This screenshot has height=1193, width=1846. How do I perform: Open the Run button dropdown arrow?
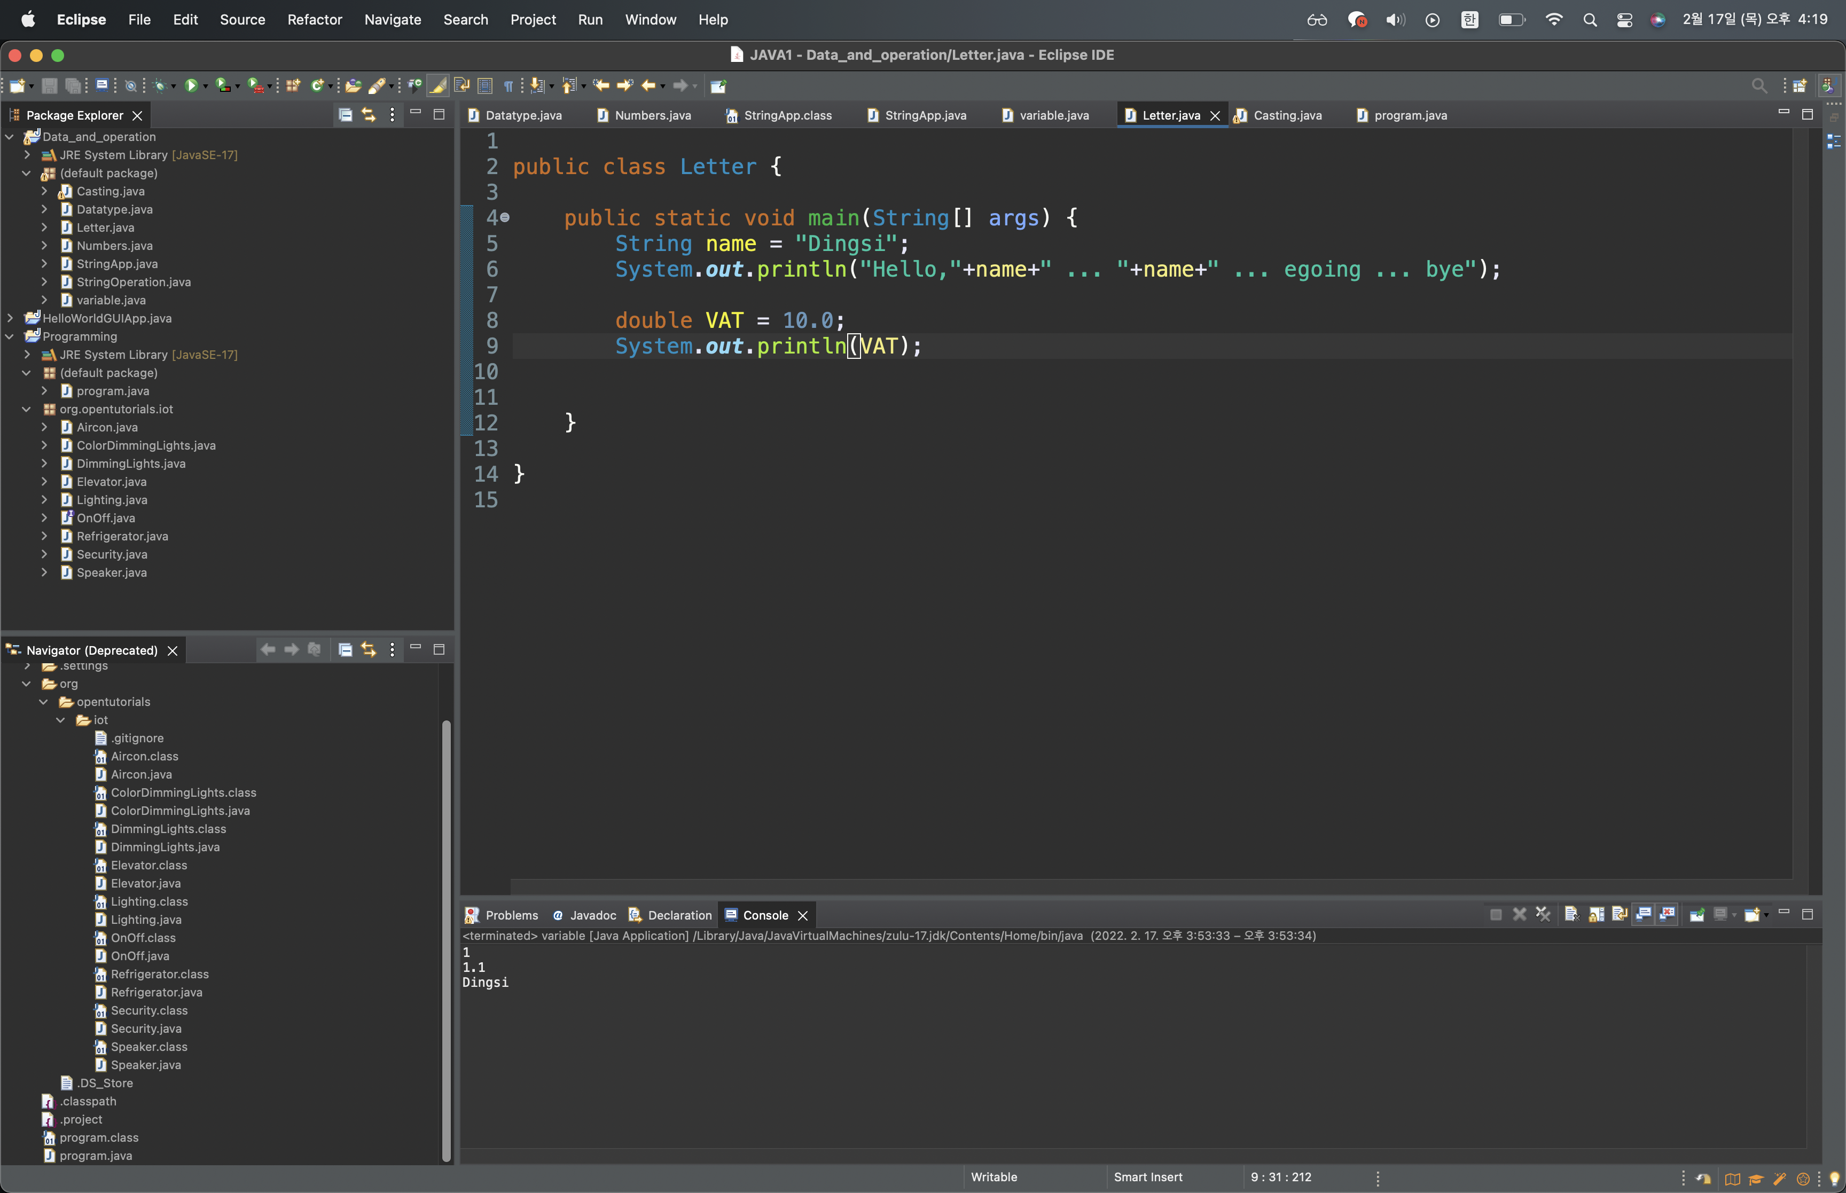click(206, 87)
